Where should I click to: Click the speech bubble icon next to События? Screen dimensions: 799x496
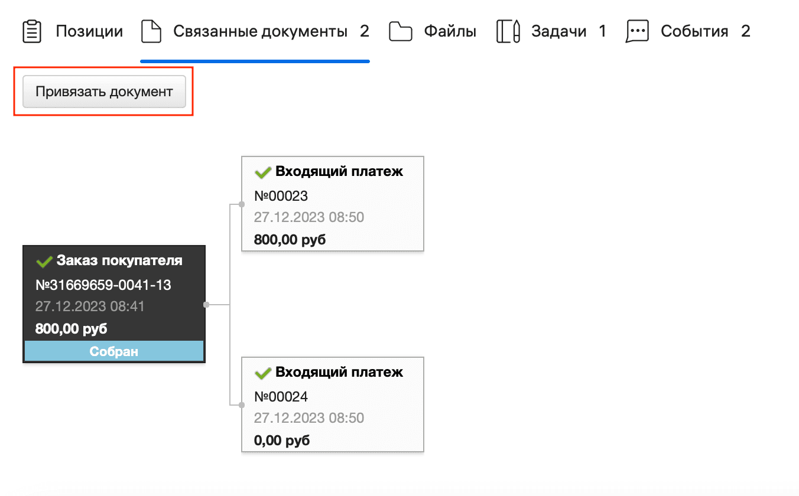pyautogui.click(x=636, y=31)
